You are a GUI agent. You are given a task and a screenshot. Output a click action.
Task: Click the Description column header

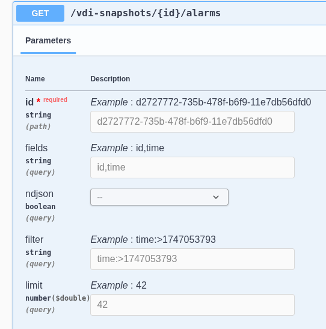pyautogui.click(x=110, y=79)
